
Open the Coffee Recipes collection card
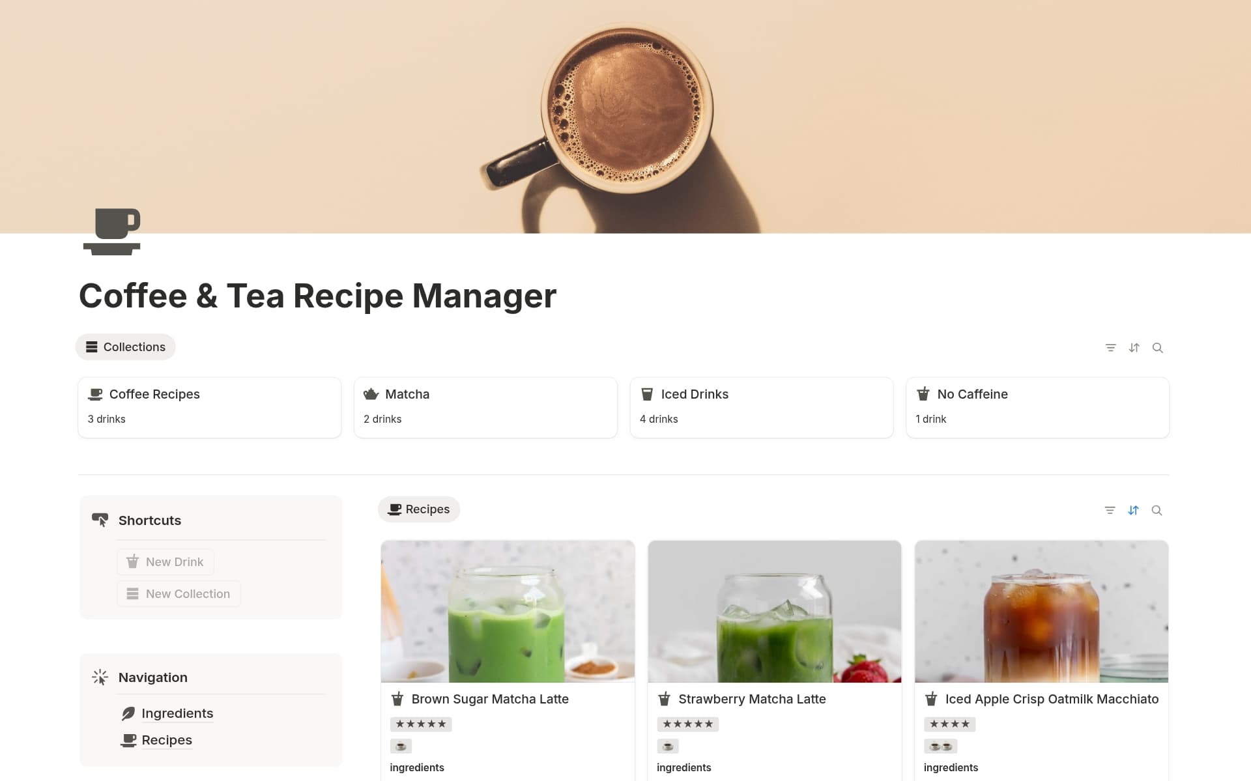pos(210,408)
